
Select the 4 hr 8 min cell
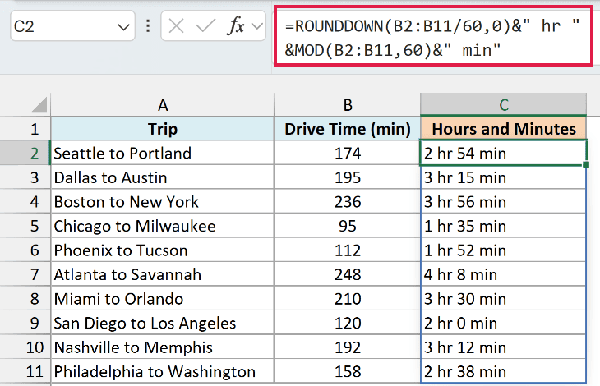pos(504,274)
